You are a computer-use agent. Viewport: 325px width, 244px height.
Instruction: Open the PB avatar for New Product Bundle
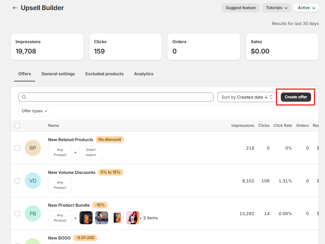33,213
